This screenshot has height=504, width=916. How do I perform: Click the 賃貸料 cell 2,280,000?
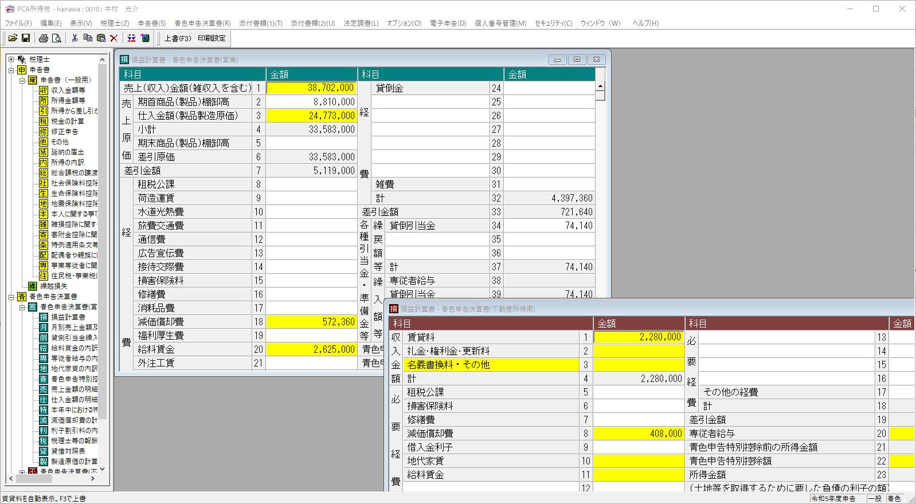(639, 337)
